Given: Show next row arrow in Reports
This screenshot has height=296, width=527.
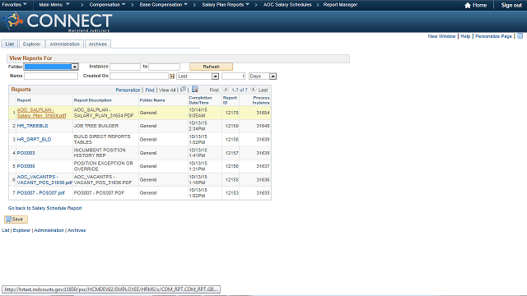Looking at the screenshot, I should point(253,90).
